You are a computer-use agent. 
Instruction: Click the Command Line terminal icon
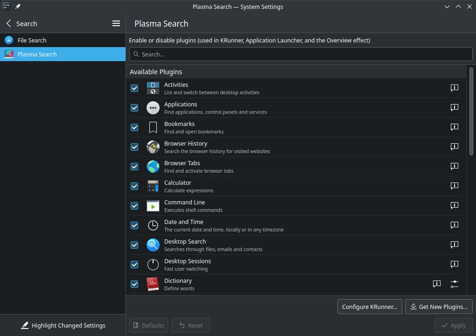coord(153,206)
